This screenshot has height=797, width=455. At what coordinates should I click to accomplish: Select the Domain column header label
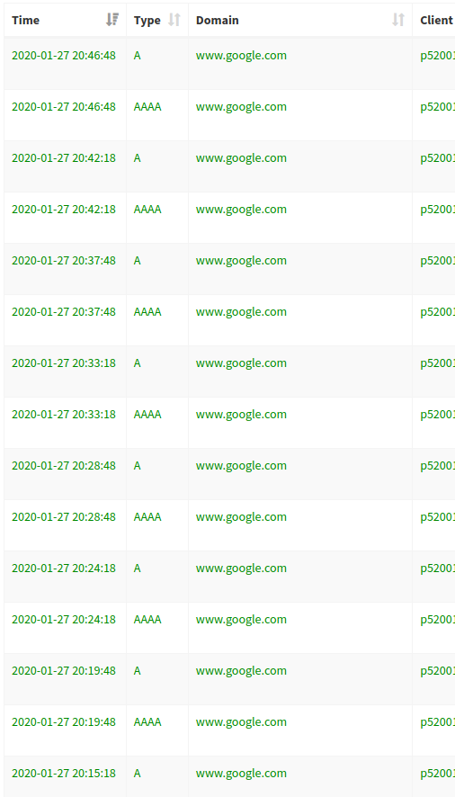pyautogui.click(x=217, y=21)
